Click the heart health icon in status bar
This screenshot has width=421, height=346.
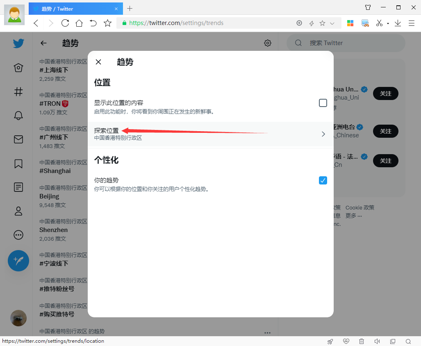346,341
